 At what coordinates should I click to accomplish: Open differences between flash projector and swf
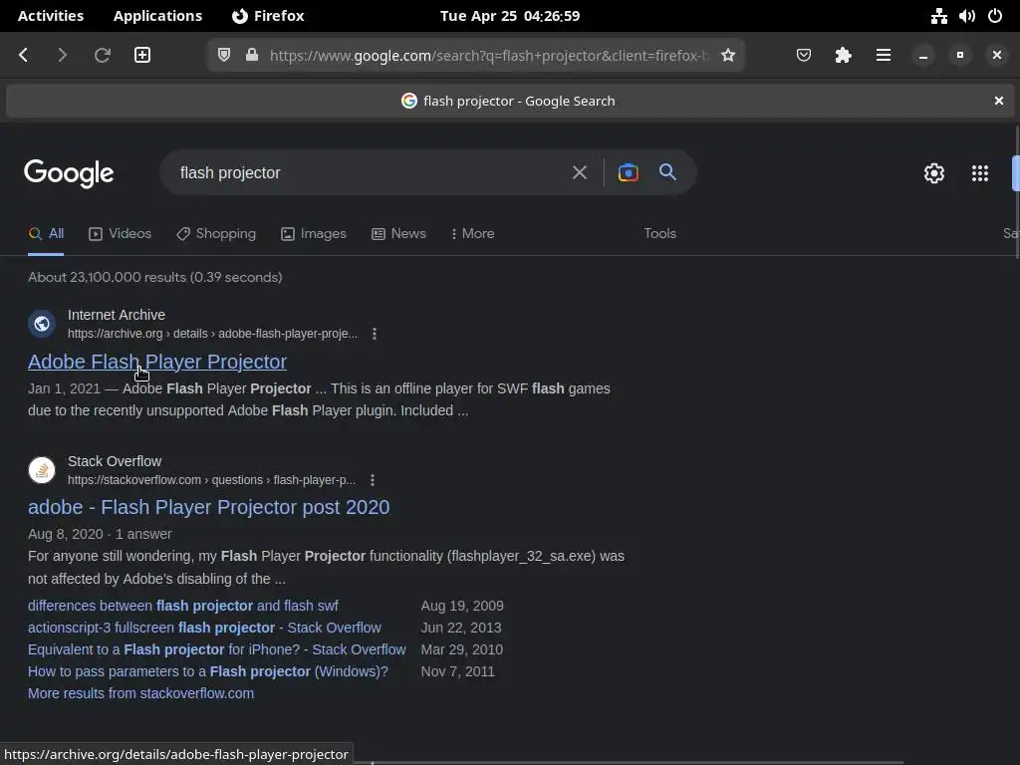click(183, 606)
